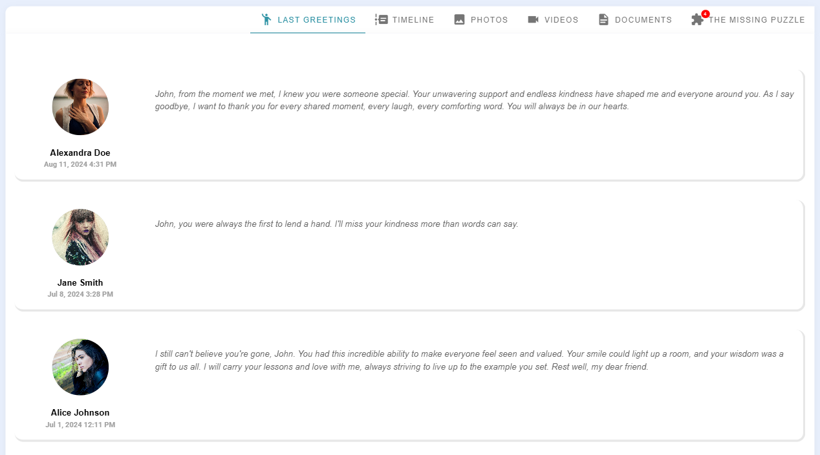Click the name Jane Smith

pyautogui.click(x=80, y=283)
